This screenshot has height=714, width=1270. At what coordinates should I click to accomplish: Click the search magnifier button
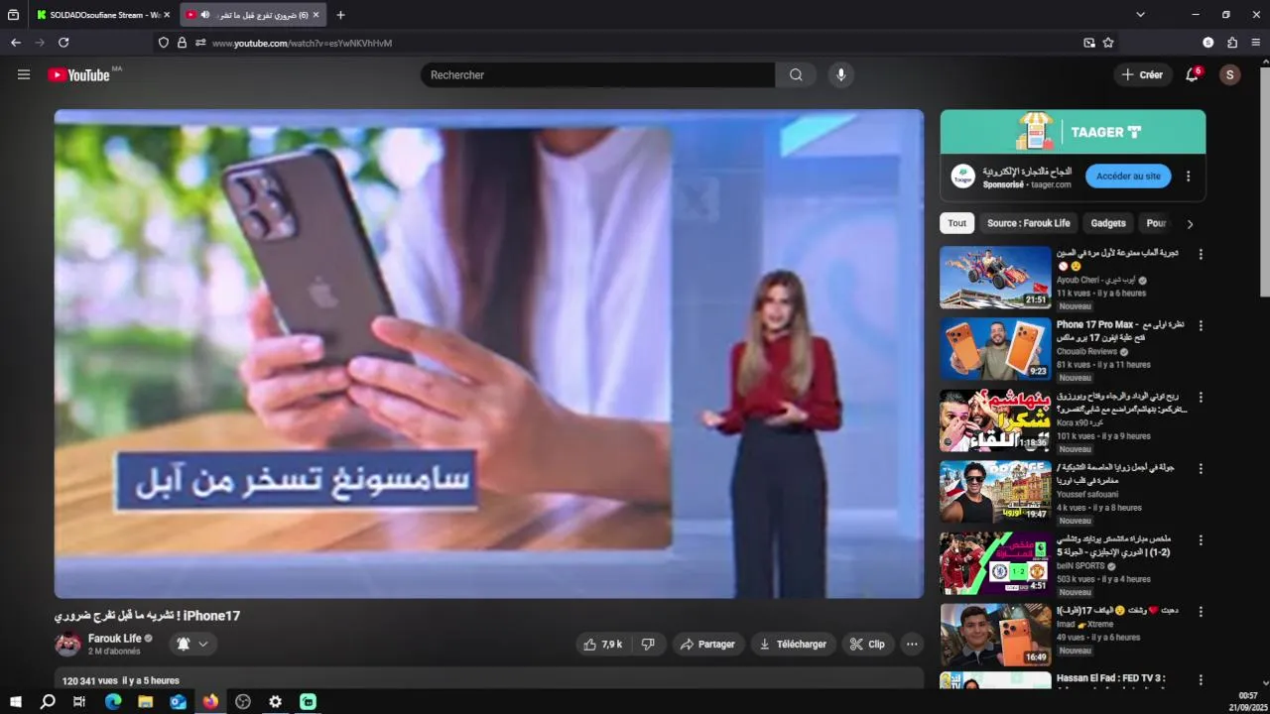(x=796, y=74)
